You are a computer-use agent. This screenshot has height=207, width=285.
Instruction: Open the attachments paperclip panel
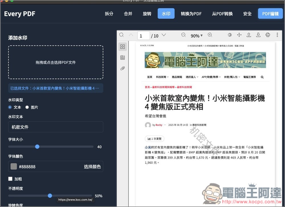tap(123, 68)
